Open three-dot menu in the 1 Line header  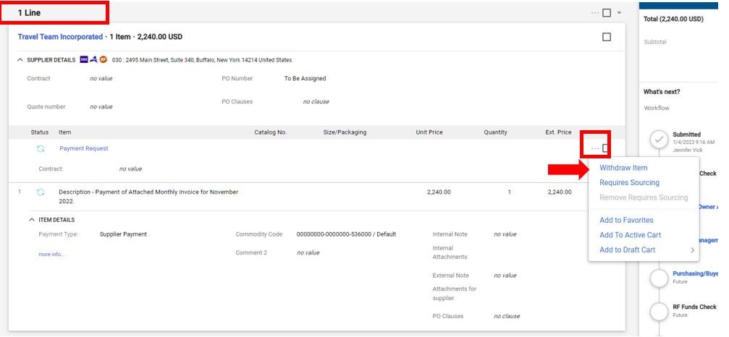click(594, 13)
